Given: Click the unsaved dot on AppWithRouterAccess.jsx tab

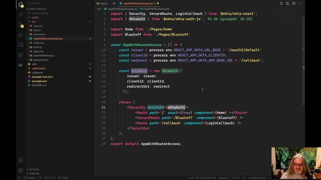Looking at the screenshot, I should [x=158, y=3].
